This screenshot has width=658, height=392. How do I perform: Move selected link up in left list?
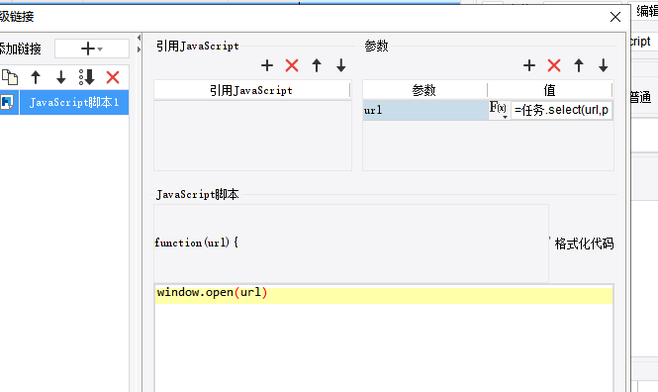coord(36,77)
